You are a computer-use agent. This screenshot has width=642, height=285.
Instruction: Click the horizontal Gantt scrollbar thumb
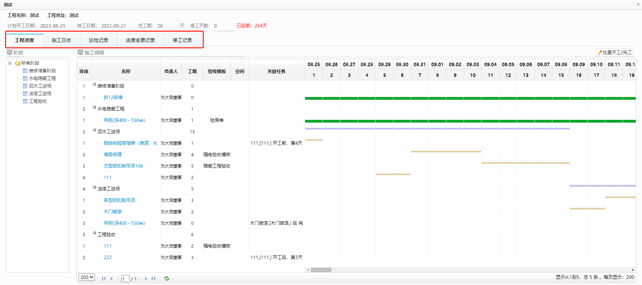[x=321, y=270]
